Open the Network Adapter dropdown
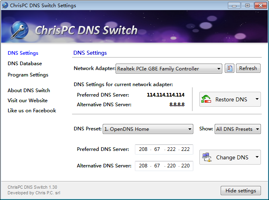Viewport: 269px width, 200px height. click(169, 68)
